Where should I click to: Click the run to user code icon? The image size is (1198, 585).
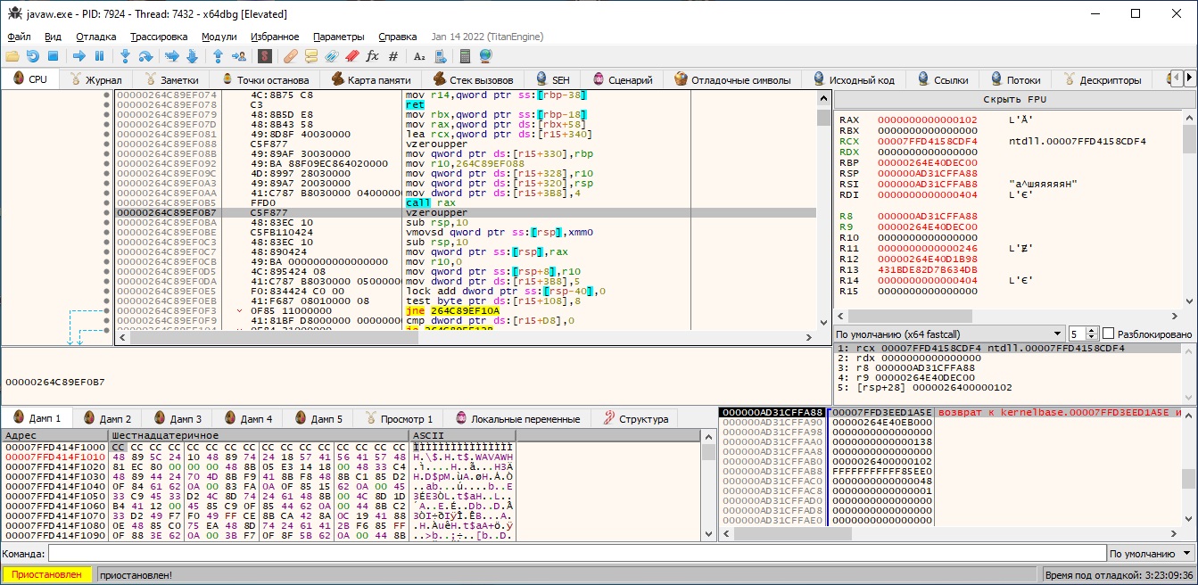[x=237, y=56]
